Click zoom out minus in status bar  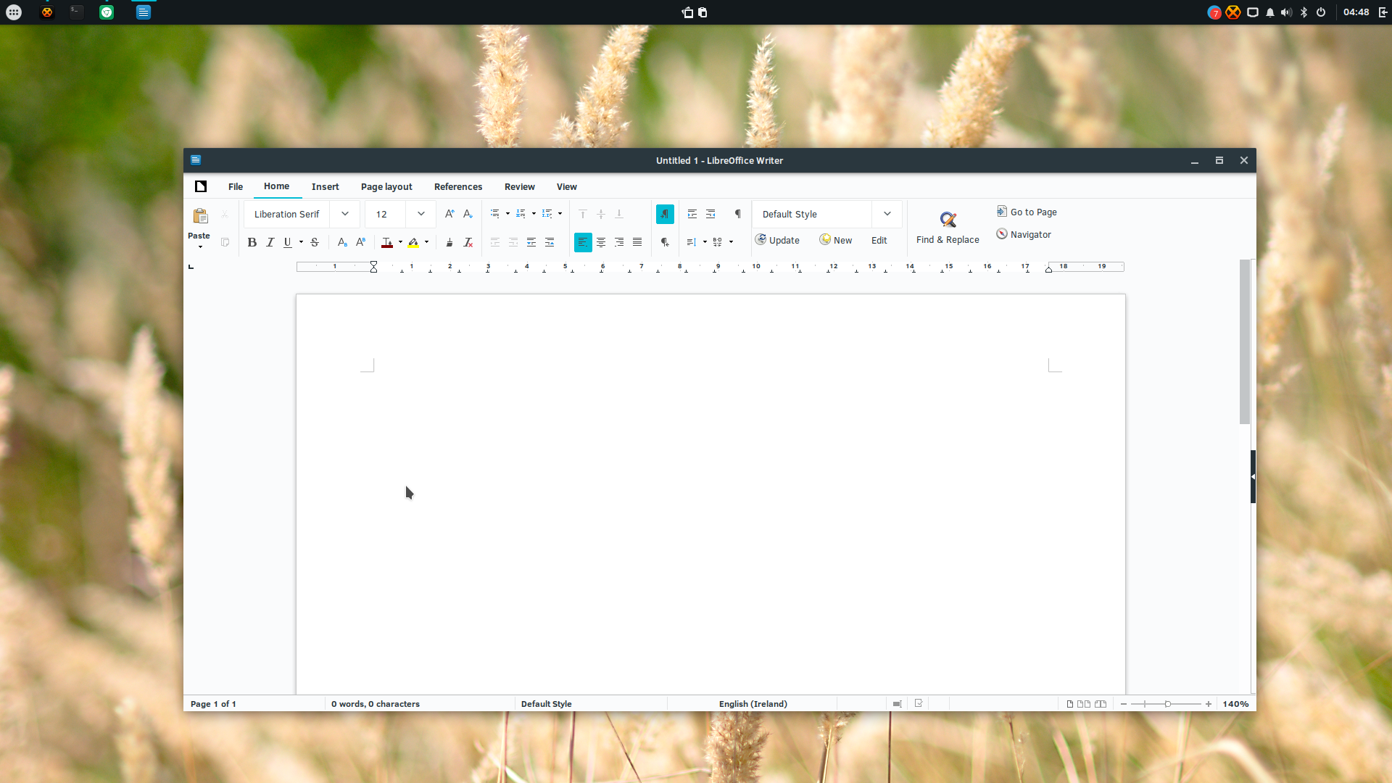click(x=1124, y=704)
